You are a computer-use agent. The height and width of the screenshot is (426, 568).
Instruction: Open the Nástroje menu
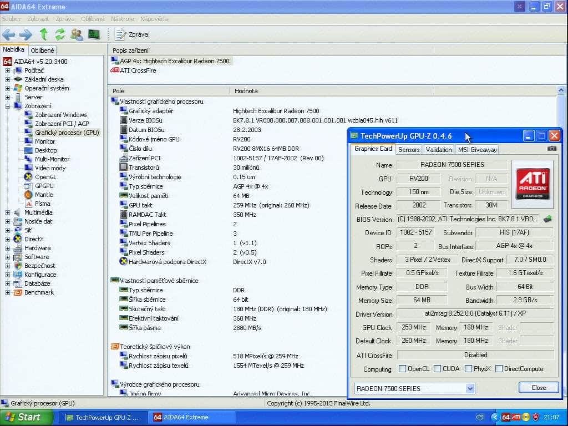(123, 19)
